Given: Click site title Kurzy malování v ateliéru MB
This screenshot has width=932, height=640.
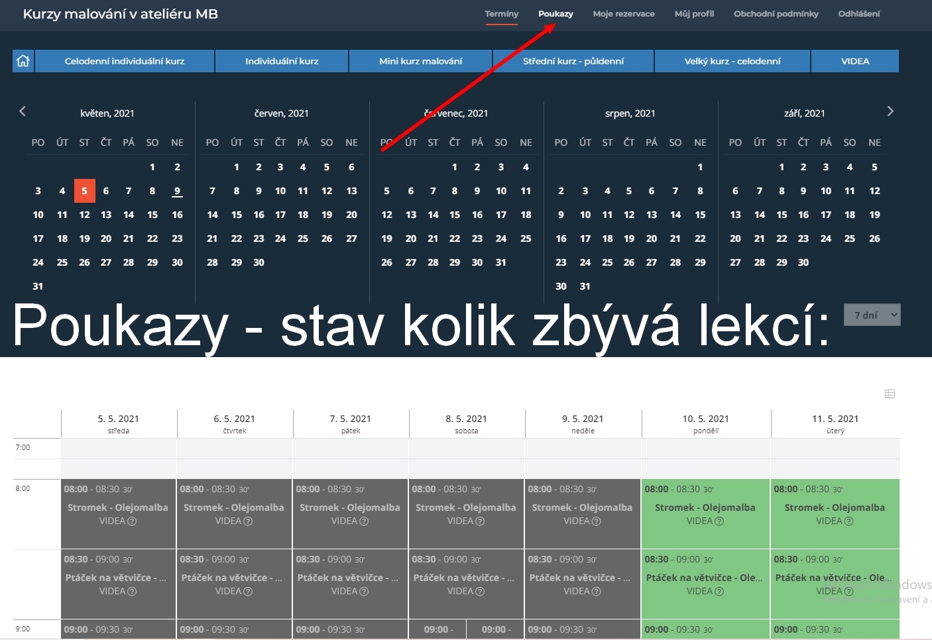Looking at the screenshot, I should coord(121,14).
